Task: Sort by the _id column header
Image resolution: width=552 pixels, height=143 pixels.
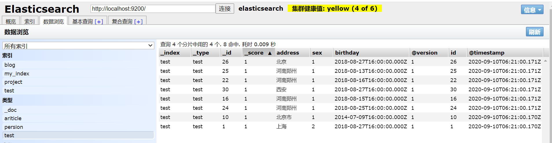Action: pos(231,53)
